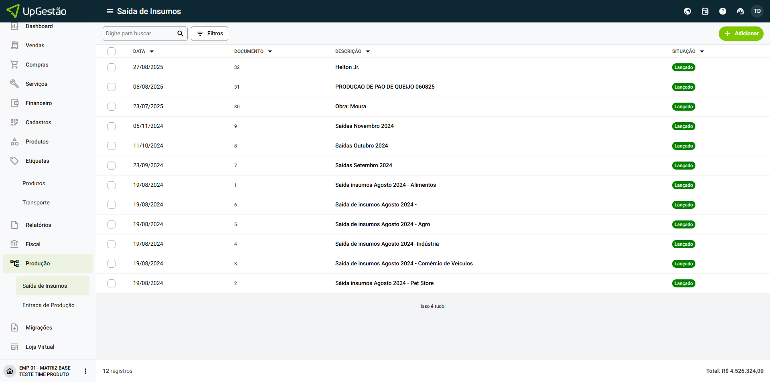
Task: Check the Obra: Moura row checkbox
Action: pos(111,107)
